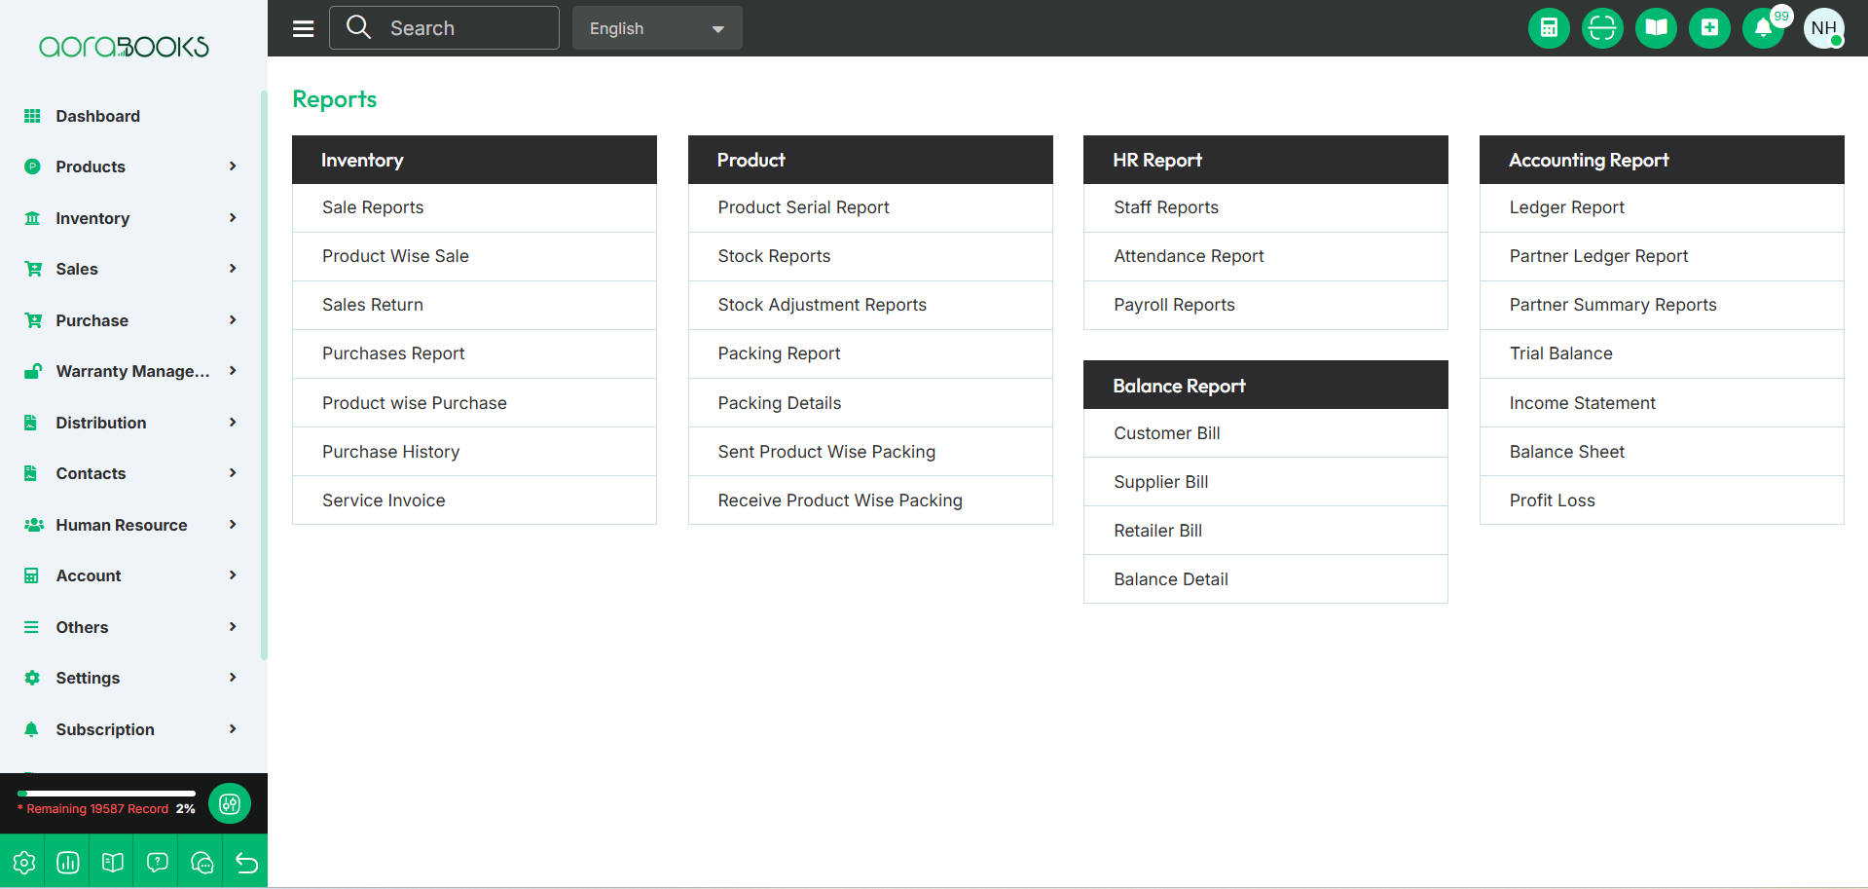Image resolution: width=1868 pixels, height=889 pixels.
Task: Open the Stock Adjustment Reports link
Action: click(x=822, y=305)
